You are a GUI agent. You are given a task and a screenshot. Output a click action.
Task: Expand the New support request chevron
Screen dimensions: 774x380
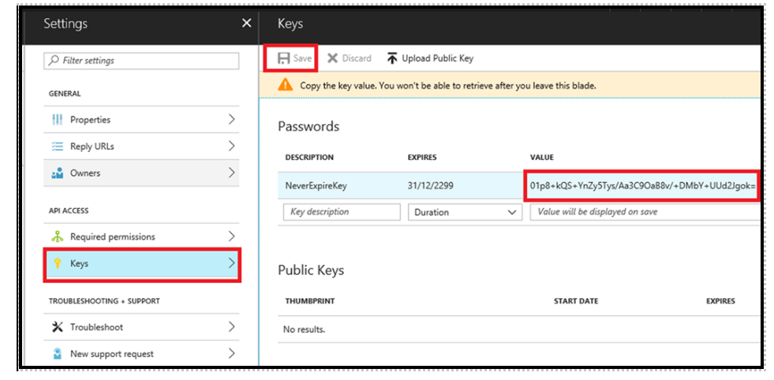(x=231, y=353)
